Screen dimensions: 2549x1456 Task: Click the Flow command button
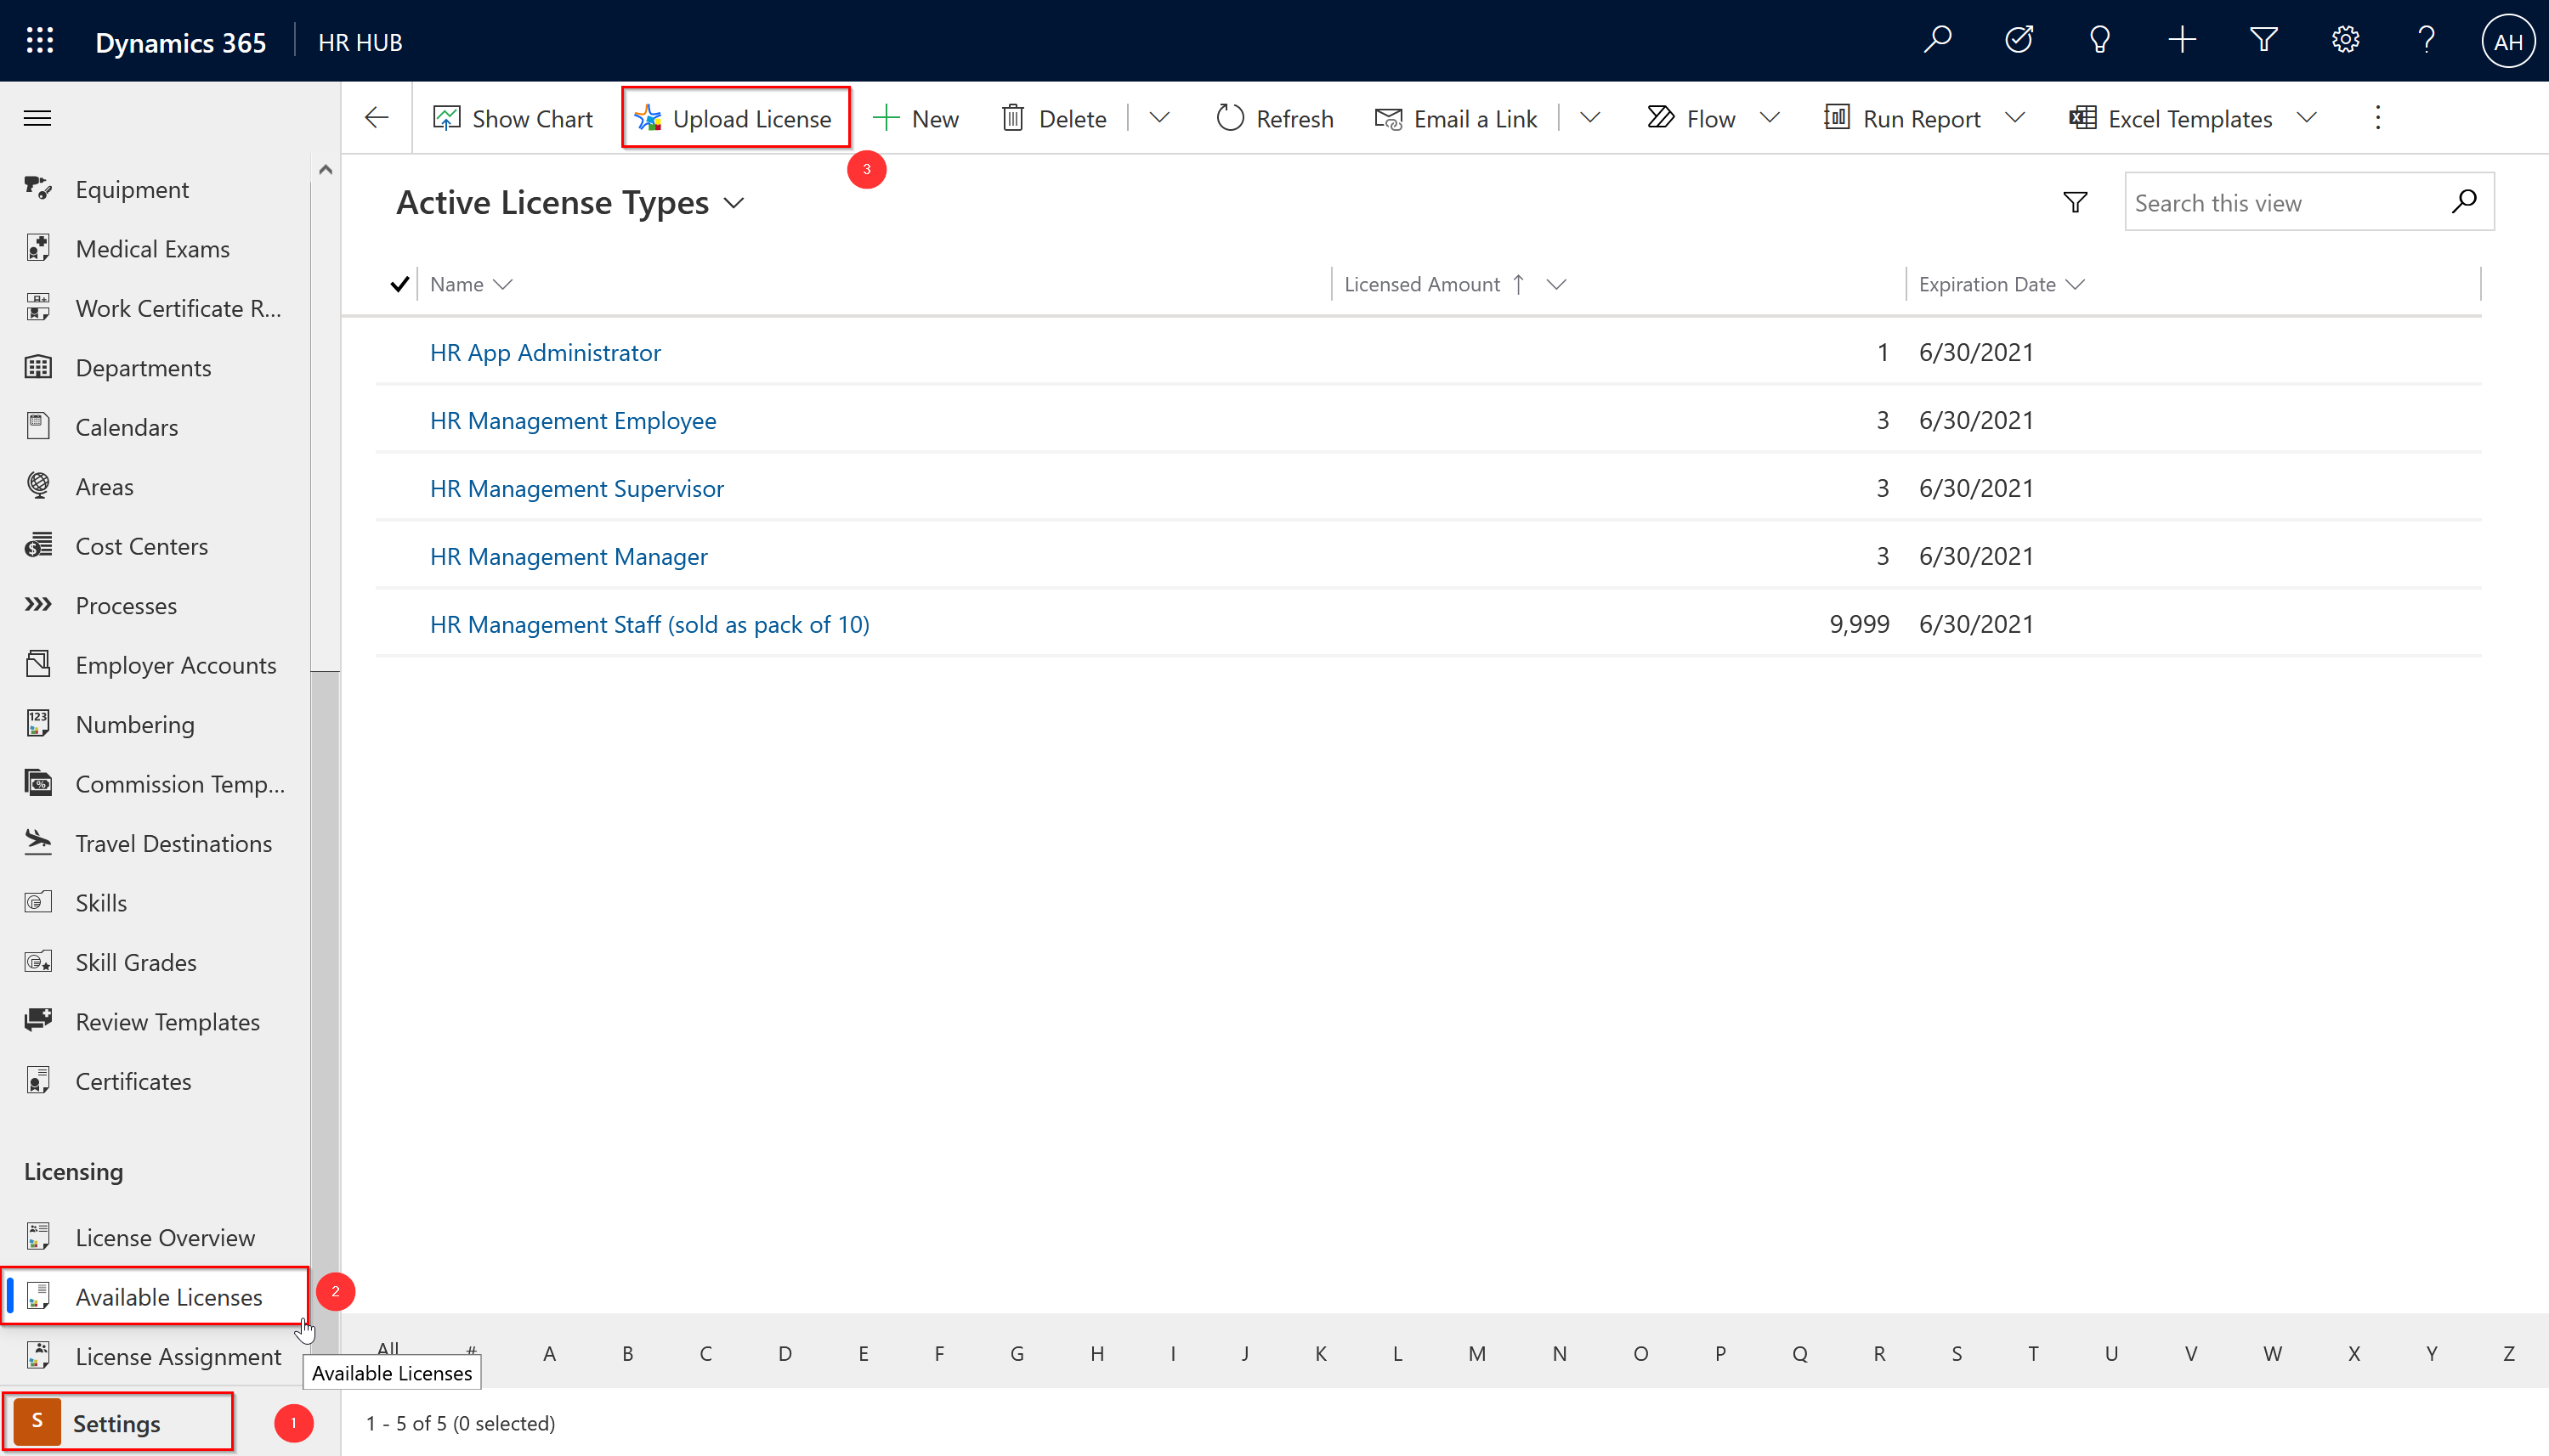1691,119
